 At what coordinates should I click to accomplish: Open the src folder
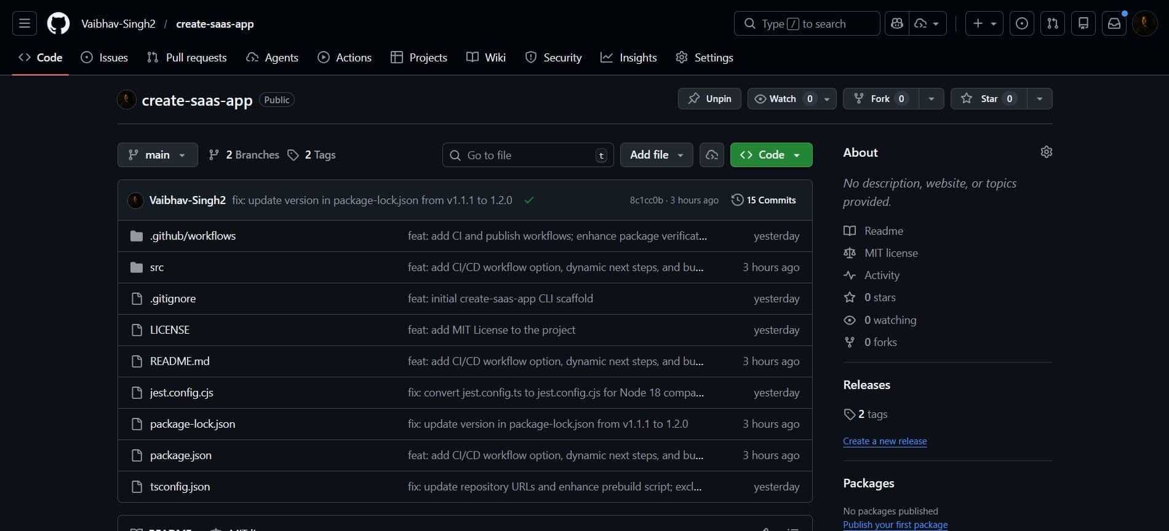pos(157,267)
